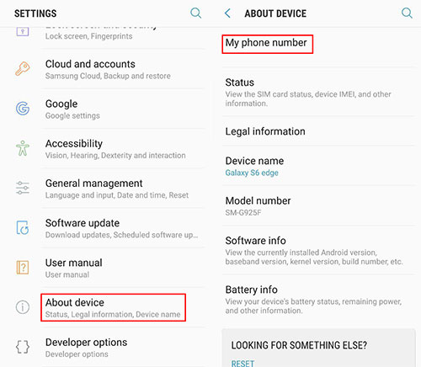Tap the Developer options curly braces icon

point(23,347)
